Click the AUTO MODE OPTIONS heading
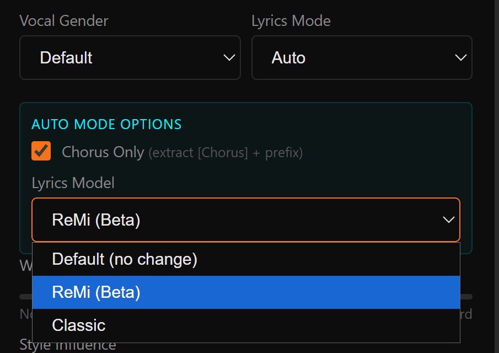499x353 pixels. pos(106,124)
